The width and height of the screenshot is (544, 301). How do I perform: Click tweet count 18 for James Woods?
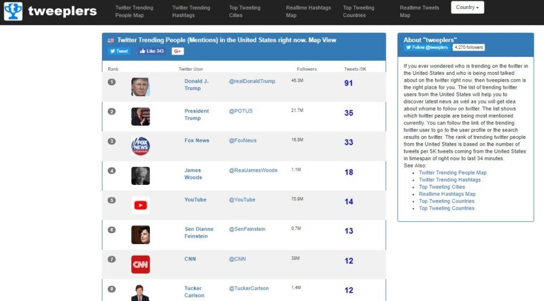[349, 172]
